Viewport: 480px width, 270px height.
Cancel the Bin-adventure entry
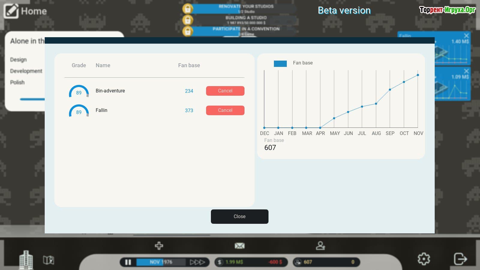click(225, 91)
